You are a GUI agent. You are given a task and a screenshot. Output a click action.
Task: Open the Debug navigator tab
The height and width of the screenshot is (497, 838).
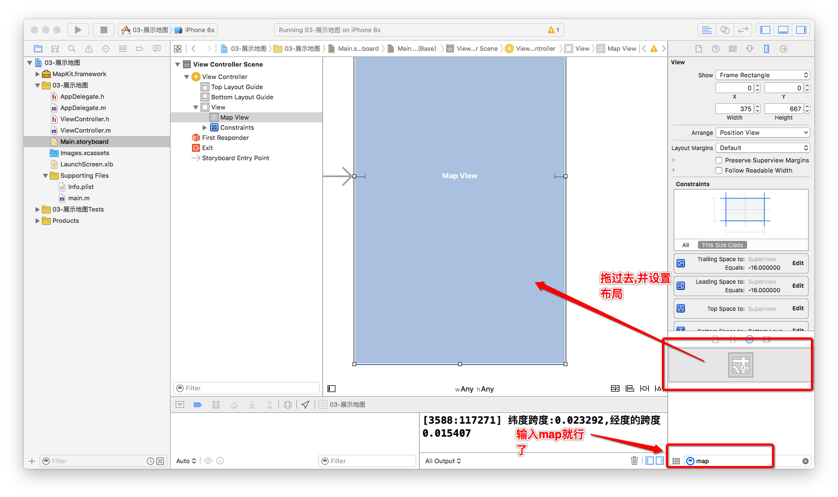[x=123, y=49]
